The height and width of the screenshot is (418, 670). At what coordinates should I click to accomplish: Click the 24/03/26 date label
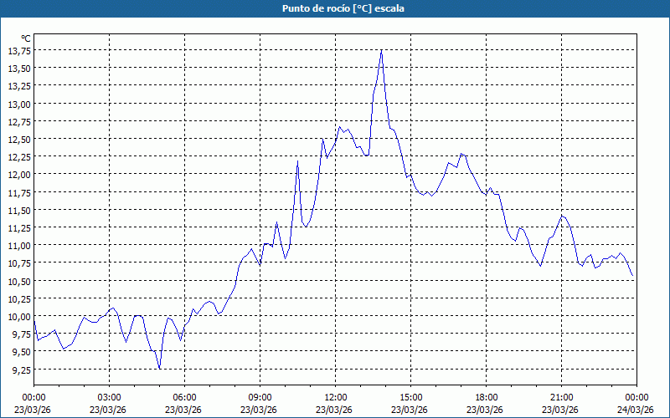point(635,410)
